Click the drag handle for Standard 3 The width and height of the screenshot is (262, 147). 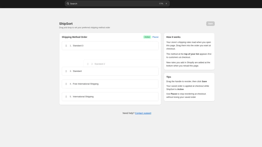(x=66, y=46)
